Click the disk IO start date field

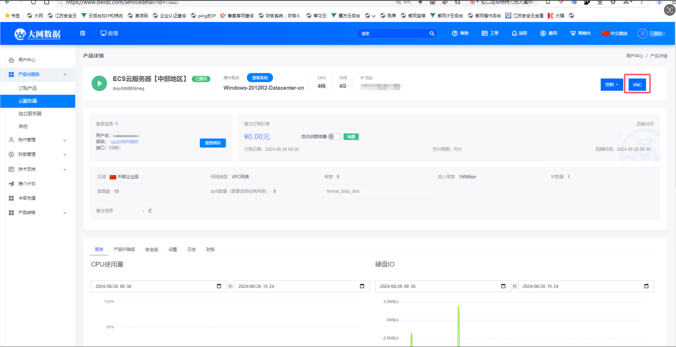click(443, 286)
